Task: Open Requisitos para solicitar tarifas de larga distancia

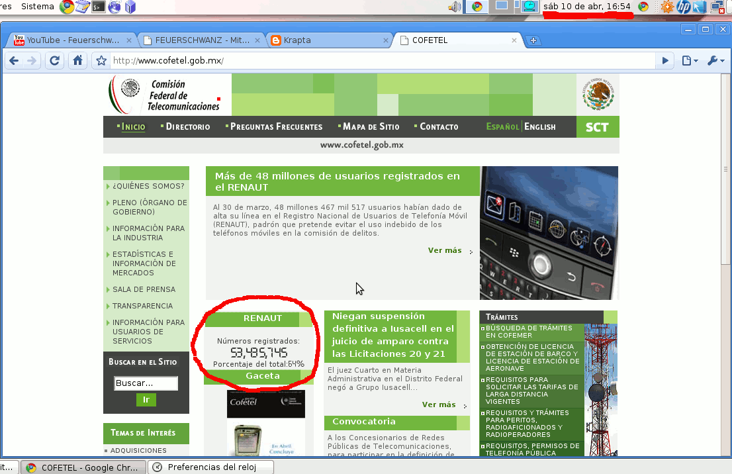Action: click(531, 391)
